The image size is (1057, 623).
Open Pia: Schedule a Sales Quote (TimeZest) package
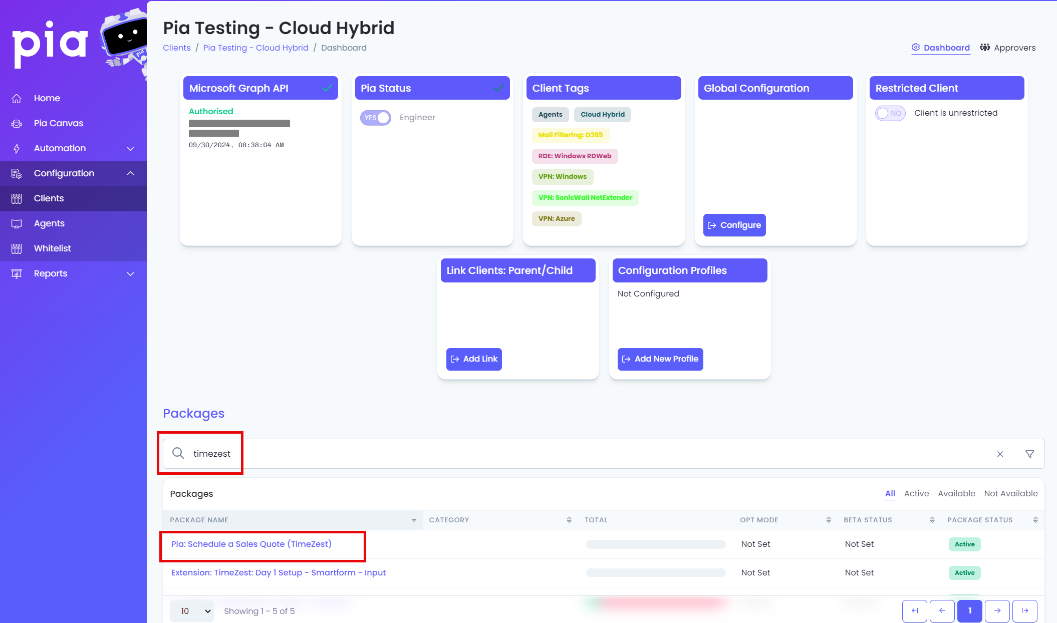[x=251, y=544]
